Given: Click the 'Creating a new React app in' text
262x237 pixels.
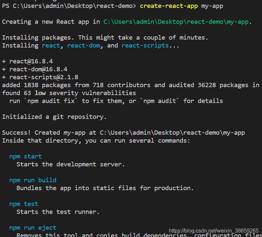Looking at the screenshot, I should [51, 22].
